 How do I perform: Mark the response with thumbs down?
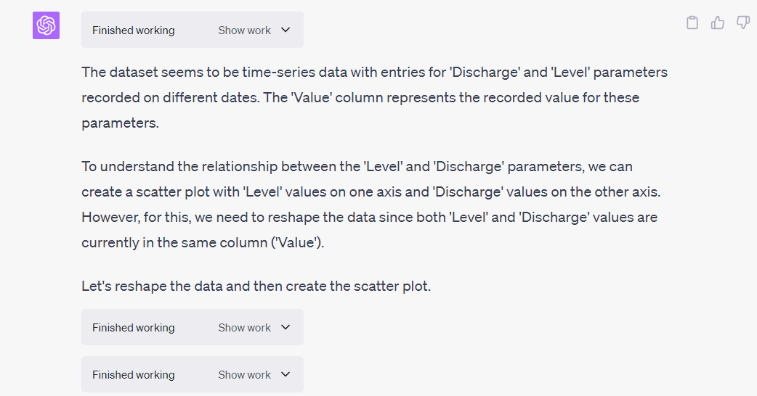pos(743,22)
